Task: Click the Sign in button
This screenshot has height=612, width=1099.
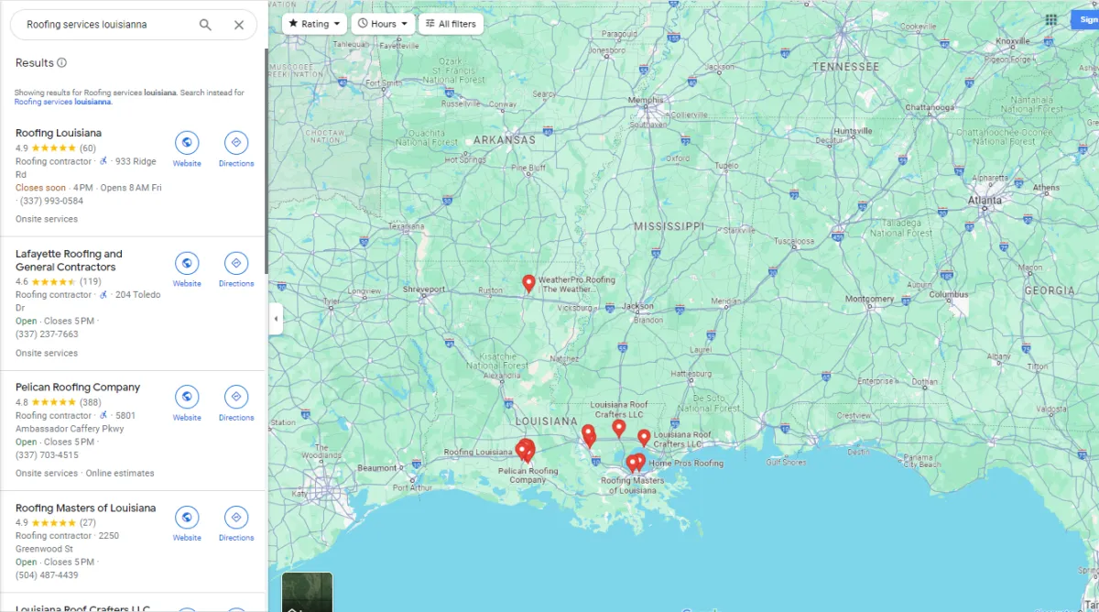Action: coord(1085,20)
